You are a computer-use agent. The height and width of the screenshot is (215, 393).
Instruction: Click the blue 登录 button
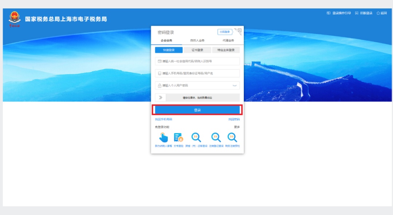coord(197,110)
